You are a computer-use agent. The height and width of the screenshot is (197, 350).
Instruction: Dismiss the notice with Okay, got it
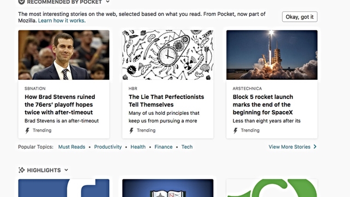pyautogui.click(x=300, y=17)
